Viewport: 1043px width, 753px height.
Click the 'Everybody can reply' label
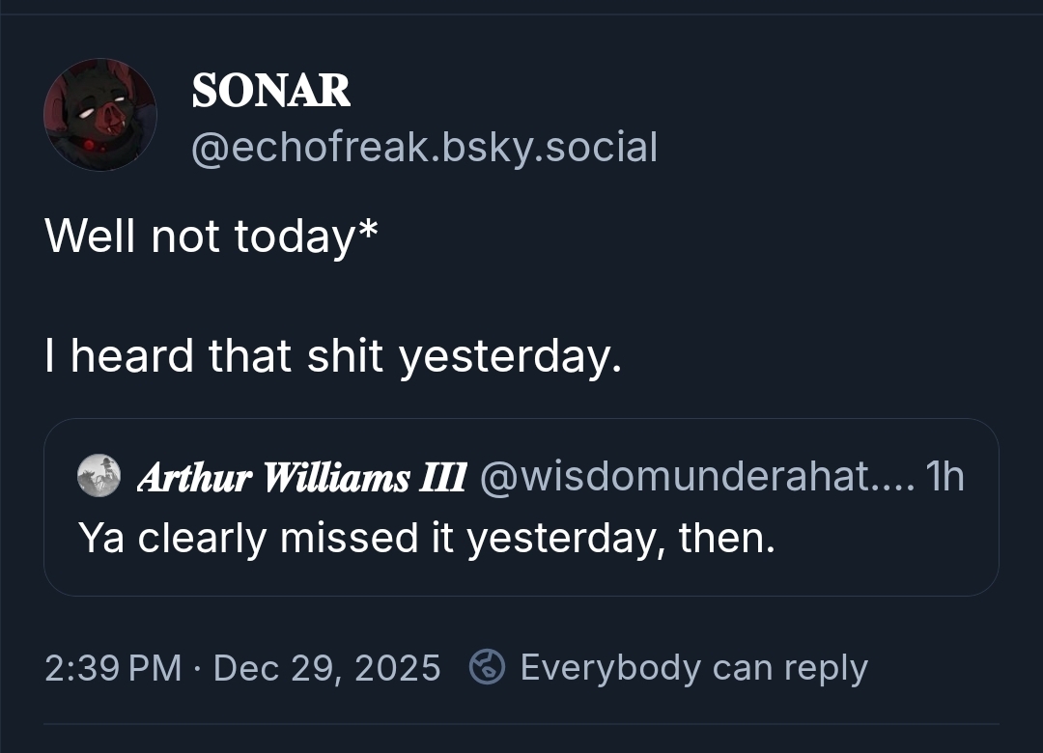[693, 667]
